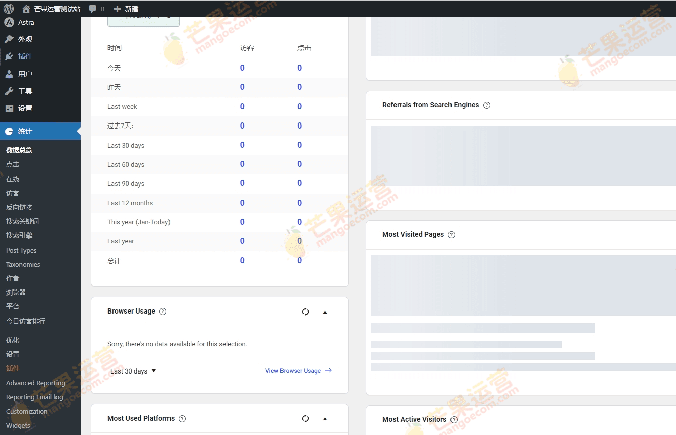Click the 统计 pie chart icon
Image resolution: width=676 pixels, height=435 pixels.
pos(9,131)
